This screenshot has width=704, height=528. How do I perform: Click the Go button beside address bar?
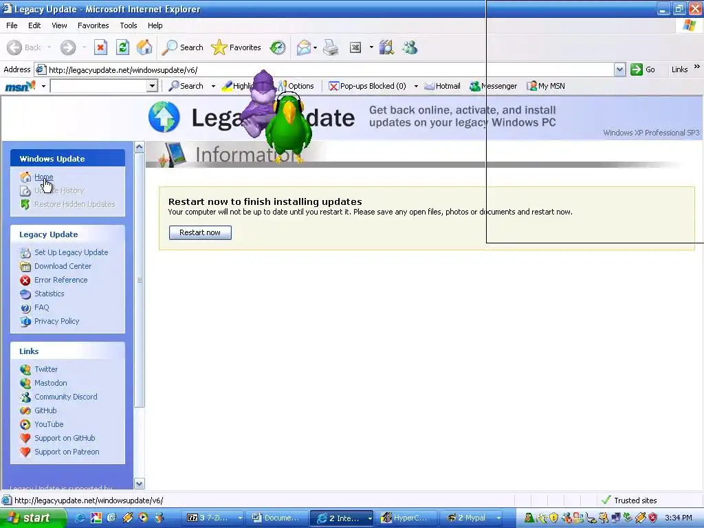coord(643,69)
